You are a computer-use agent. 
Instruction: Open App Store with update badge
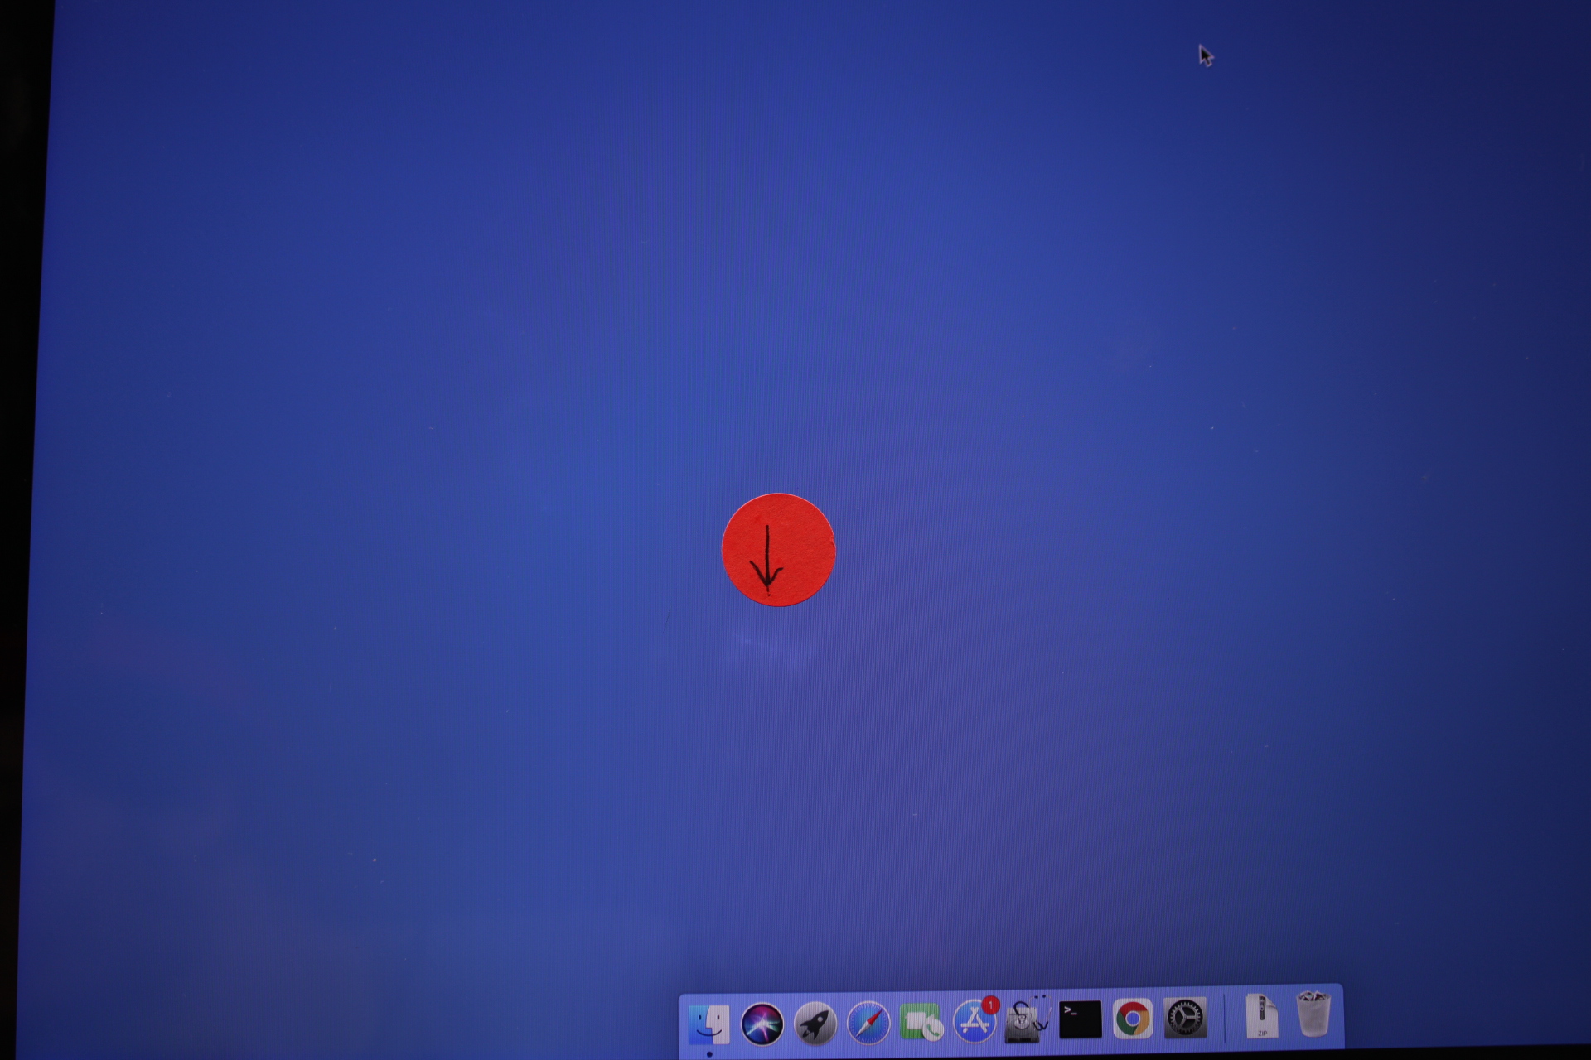(975, 1020)
